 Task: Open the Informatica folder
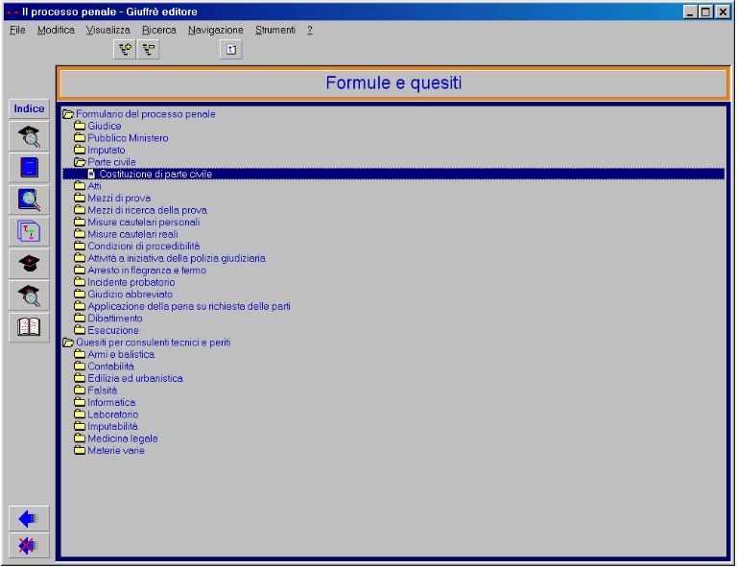tap(105, 403)
